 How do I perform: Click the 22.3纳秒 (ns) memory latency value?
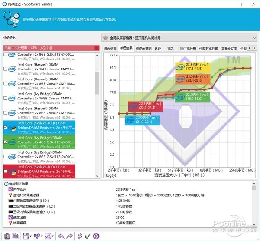click(127, 189)
